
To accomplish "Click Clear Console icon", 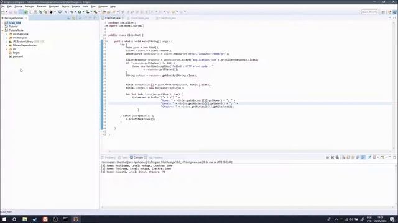I will [x=343, y=157].
